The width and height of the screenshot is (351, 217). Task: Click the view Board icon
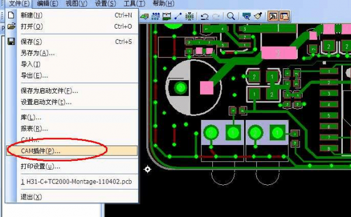pyautogui.click(x=246, y=16)
